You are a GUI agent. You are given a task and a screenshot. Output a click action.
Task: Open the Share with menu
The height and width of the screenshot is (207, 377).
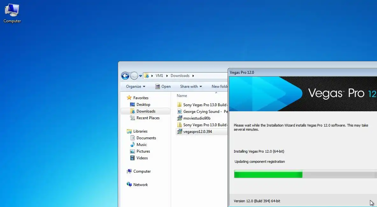click(x=191, y=86)
